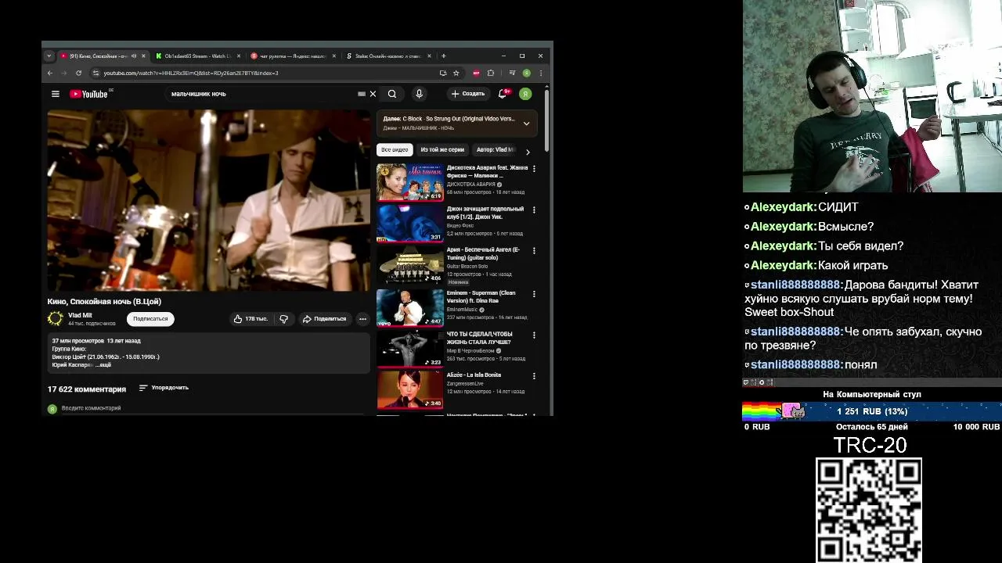Start voice search with the microphone icon
The height and width of the screenshot is (563, 1002).
(x=420, y=94)
